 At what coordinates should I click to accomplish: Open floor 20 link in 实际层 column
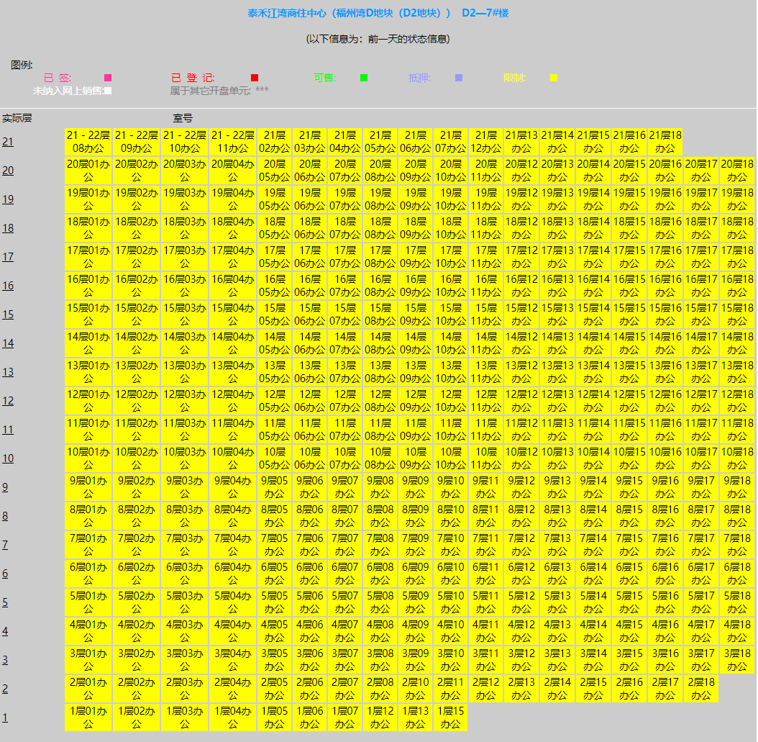coord(8,171)
